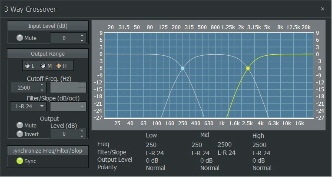
Task: Close the 3 Way Crossover window
Action: pos(322,9)
